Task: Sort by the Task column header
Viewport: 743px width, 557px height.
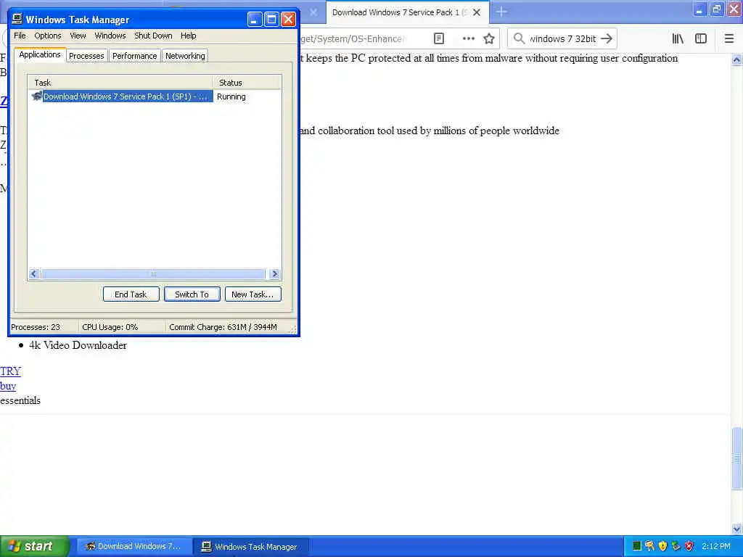Action: click(120, 83)
